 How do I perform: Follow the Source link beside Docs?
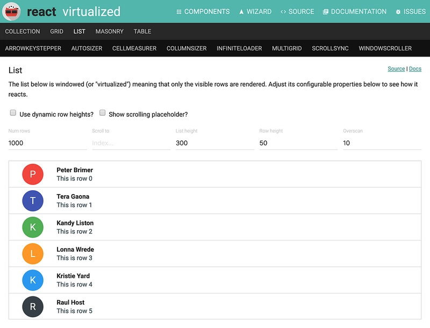click(396, 69)
